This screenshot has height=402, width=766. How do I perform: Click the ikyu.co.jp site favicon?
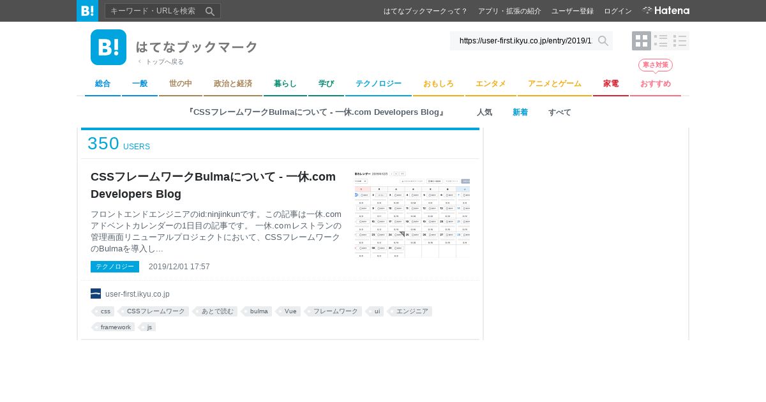(x=96, y=294)
